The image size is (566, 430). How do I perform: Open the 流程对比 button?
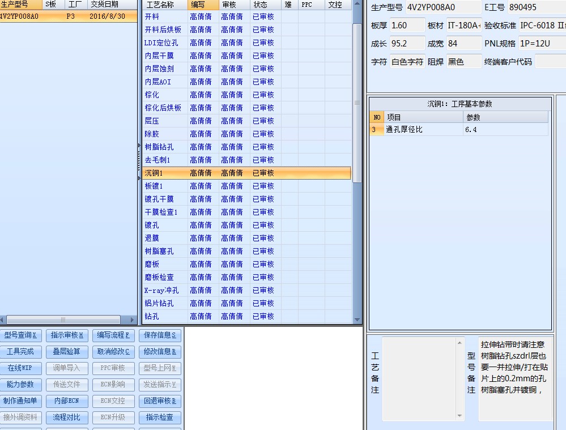point(67,418)
